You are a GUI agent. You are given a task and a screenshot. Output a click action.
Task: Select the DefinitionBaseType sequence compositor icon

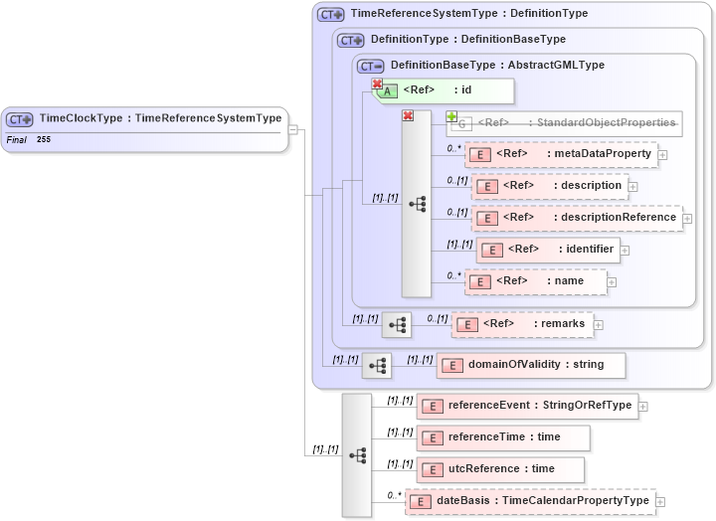[418, 204]
